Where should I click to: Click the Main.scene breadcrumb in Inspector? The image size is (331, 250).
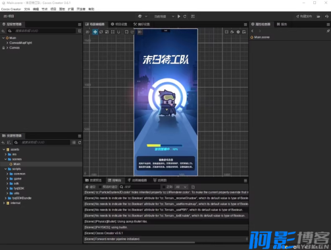pyautogui.click(x=262, y=37)
